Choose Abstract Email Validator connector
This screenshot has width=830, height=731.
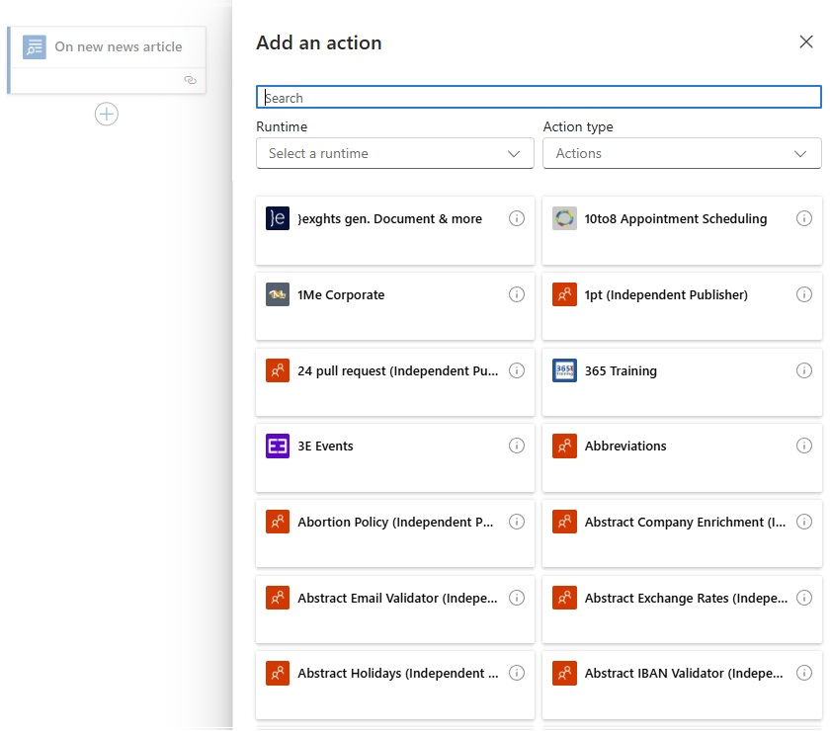pos(395,609)
